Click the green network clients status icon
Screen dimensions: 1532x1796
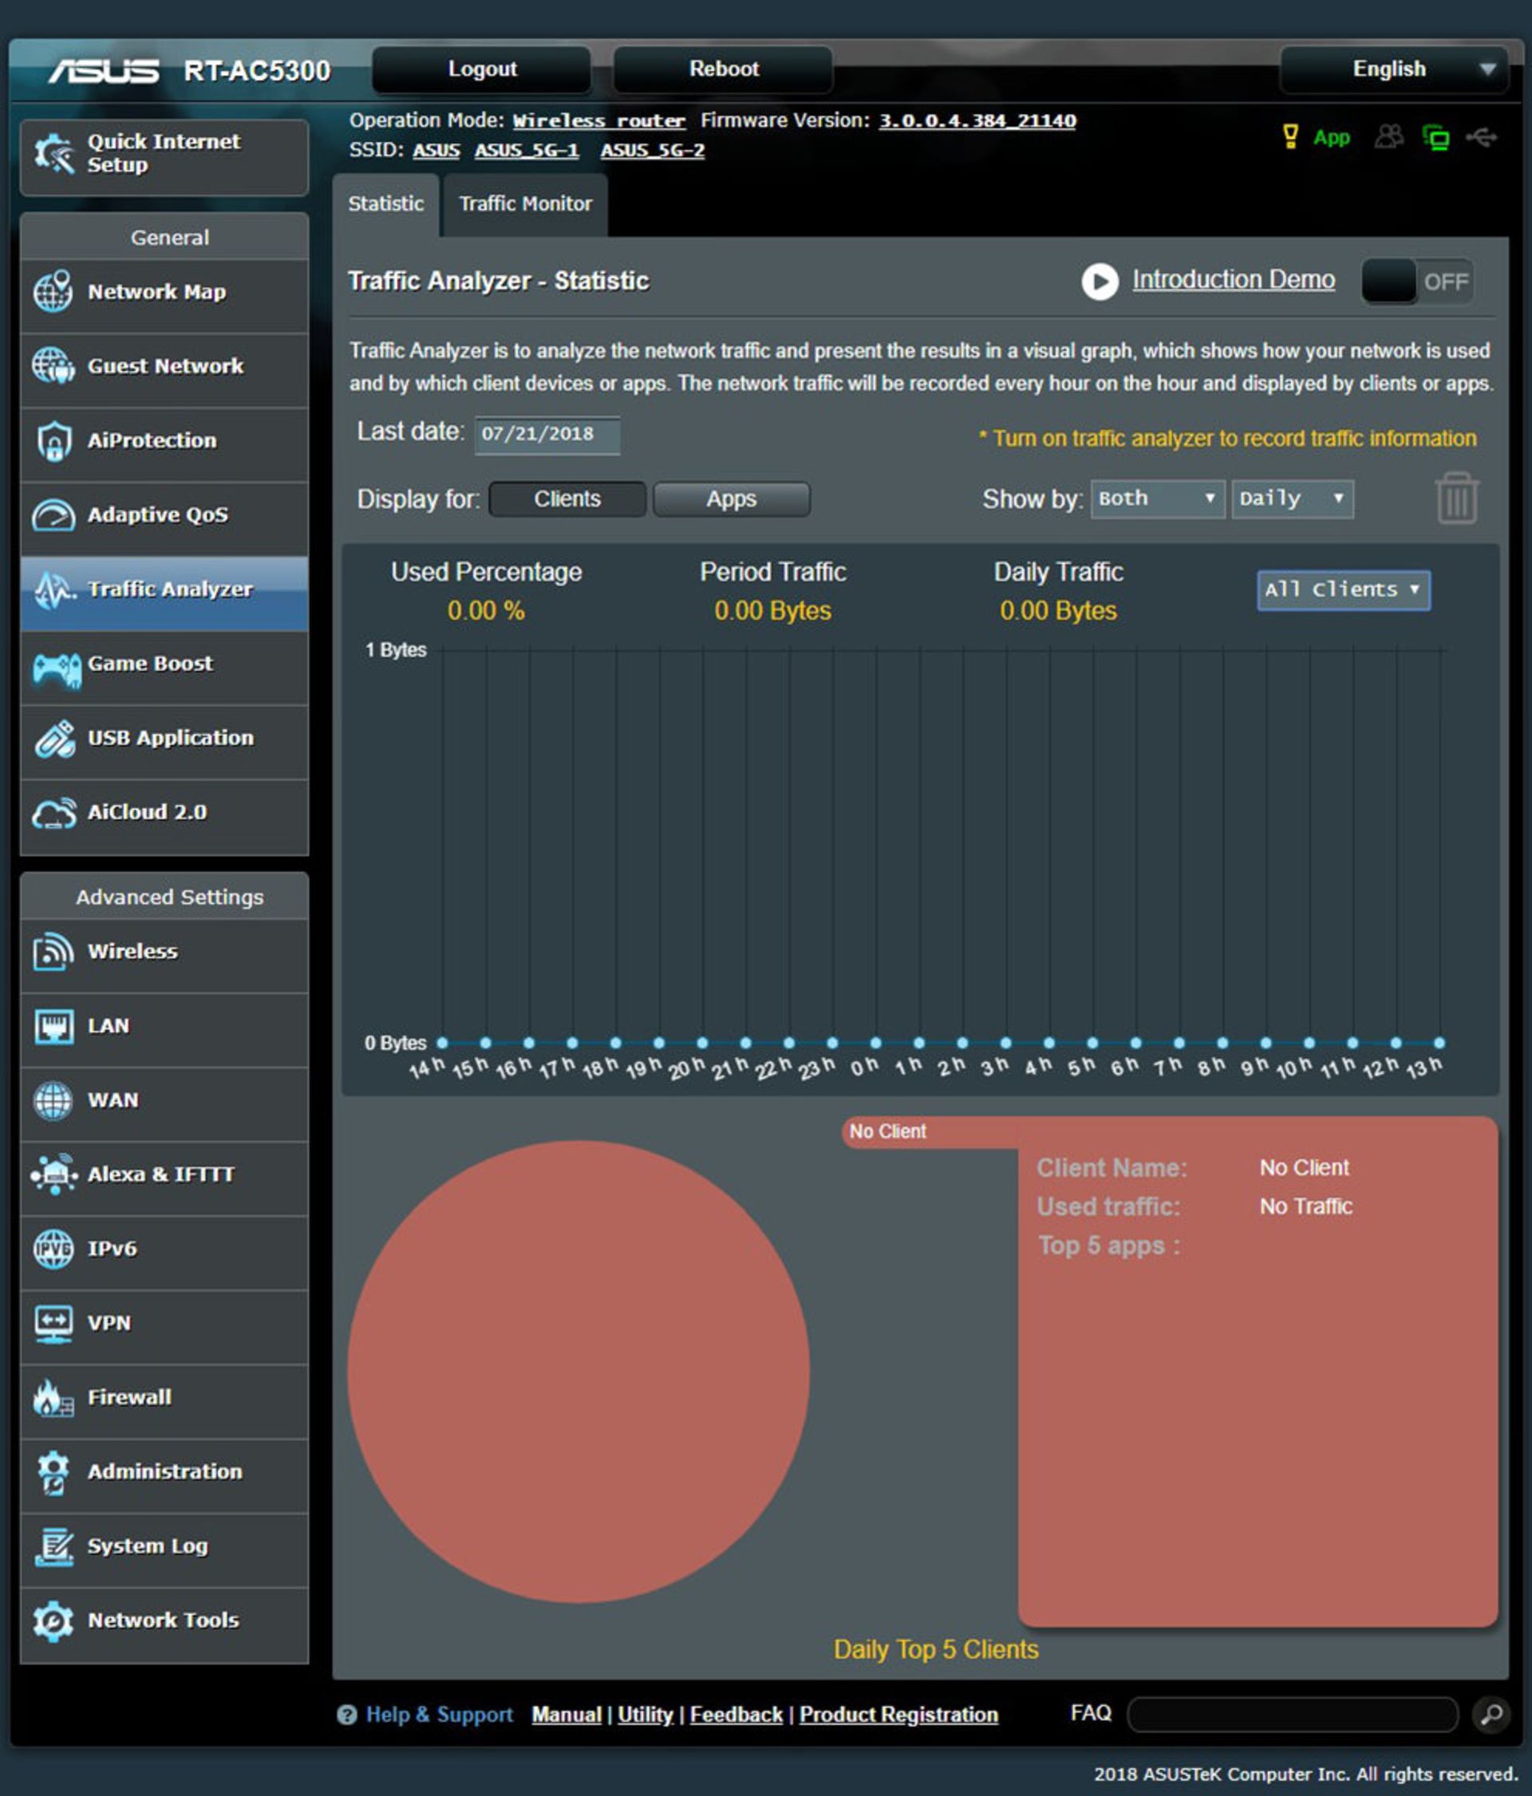(1435, 137)
